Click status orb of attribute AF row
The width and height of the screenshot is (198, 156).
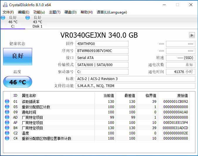tap(7, 122)
